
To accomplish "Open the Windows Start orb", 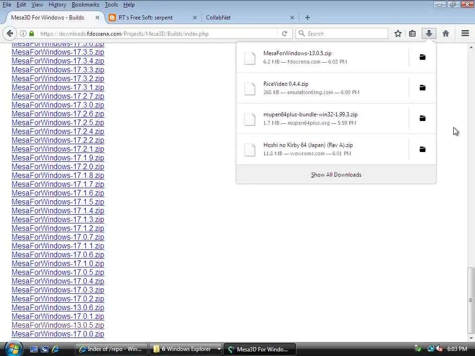I will coord(13,349).
